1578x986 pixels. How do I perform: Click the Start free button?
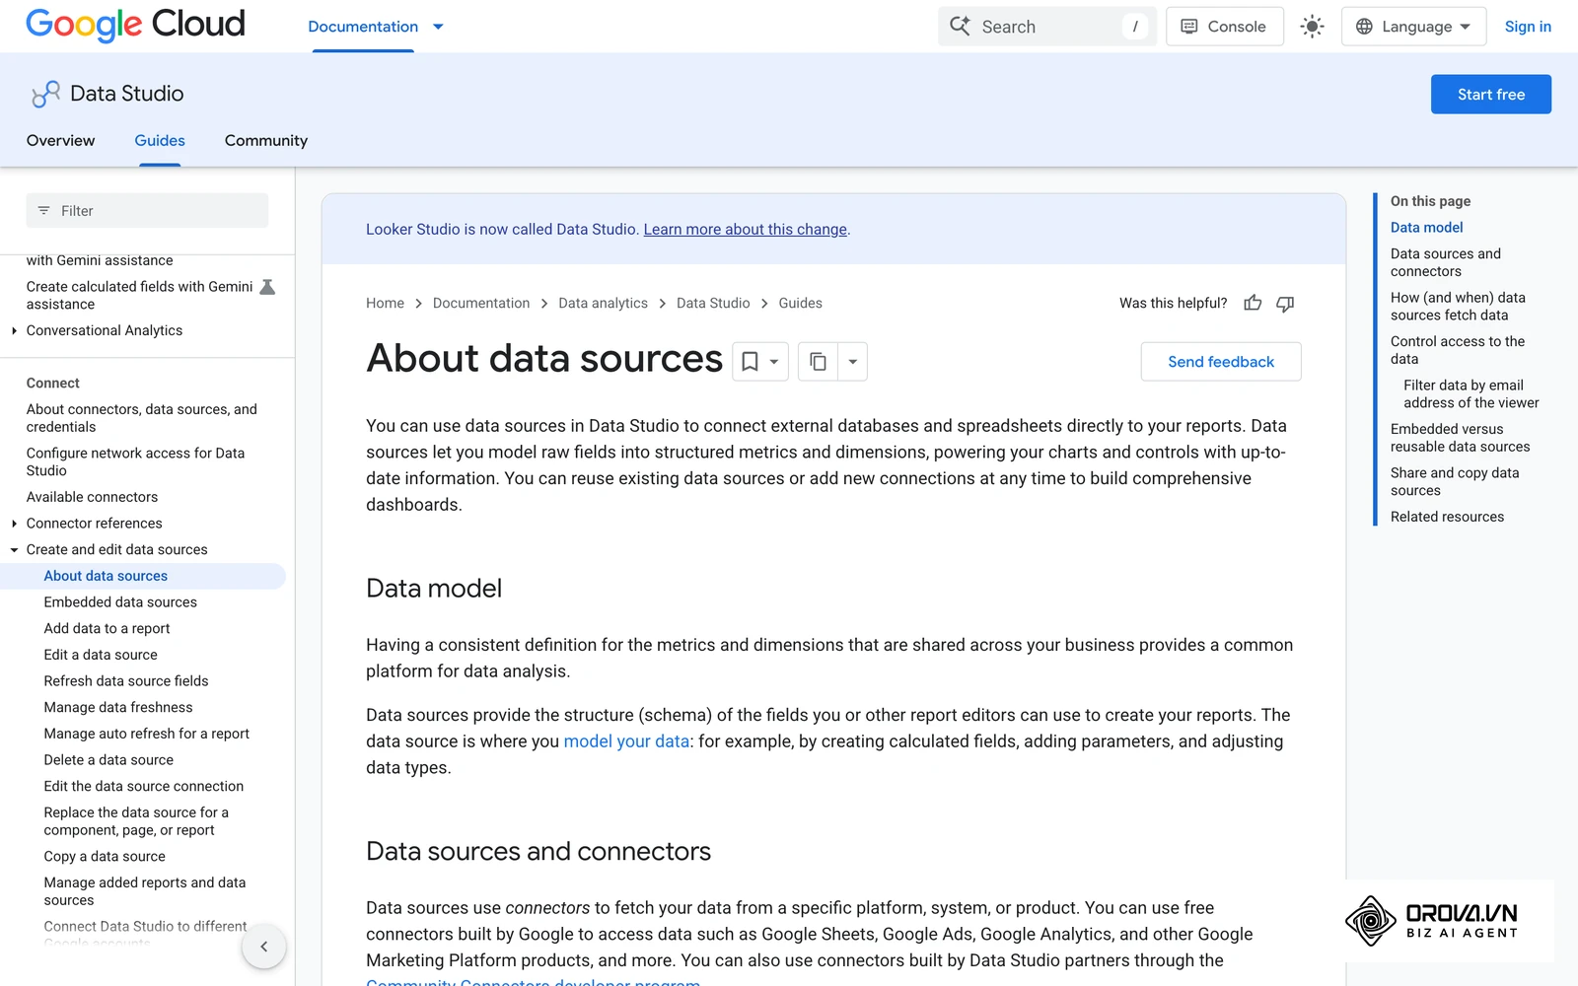pyautogui.click(x=1491, y=95)
